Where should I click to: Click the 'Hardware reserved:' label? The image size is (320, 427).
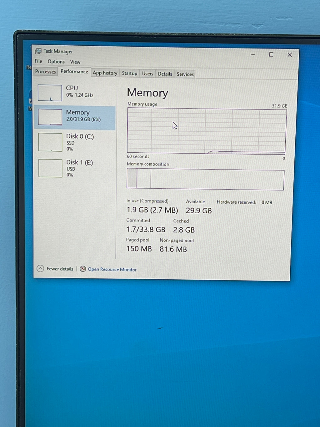[x=236, y=202]
